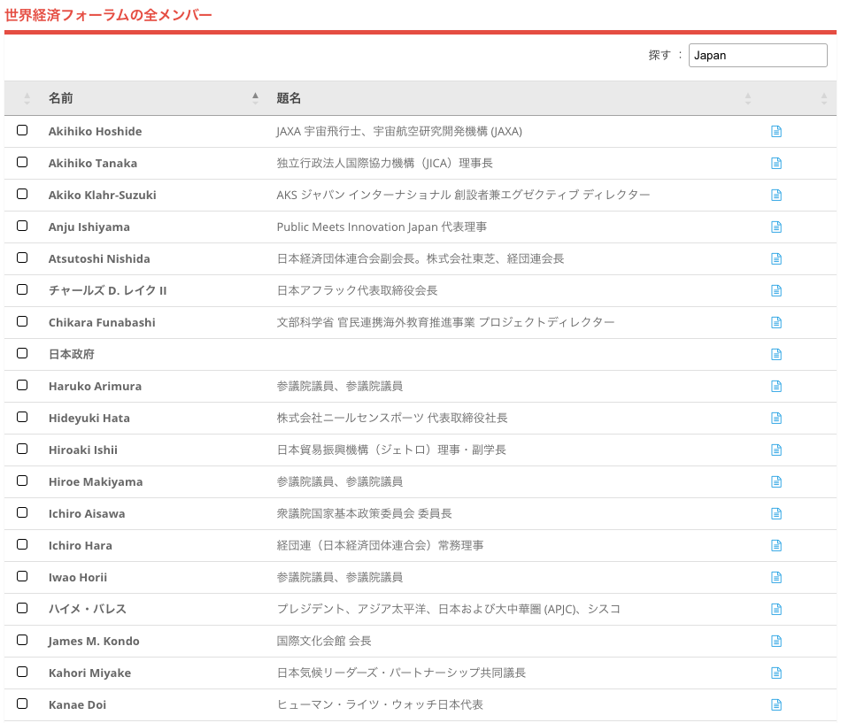Image resolution: width=841 pixels, height=723 pixels.
Task: Select title text 日本アフラック代表取締役会長
Action: coord(357,290)
